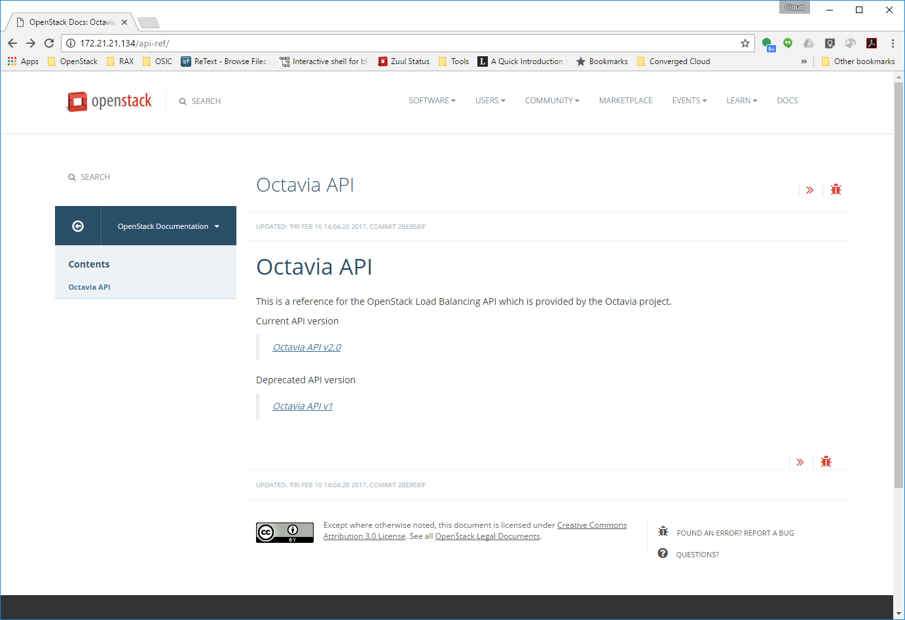The height and width of the screenshot is (620, 905).
Task: Open the Docs navigation item
Action: click(787, 101)
